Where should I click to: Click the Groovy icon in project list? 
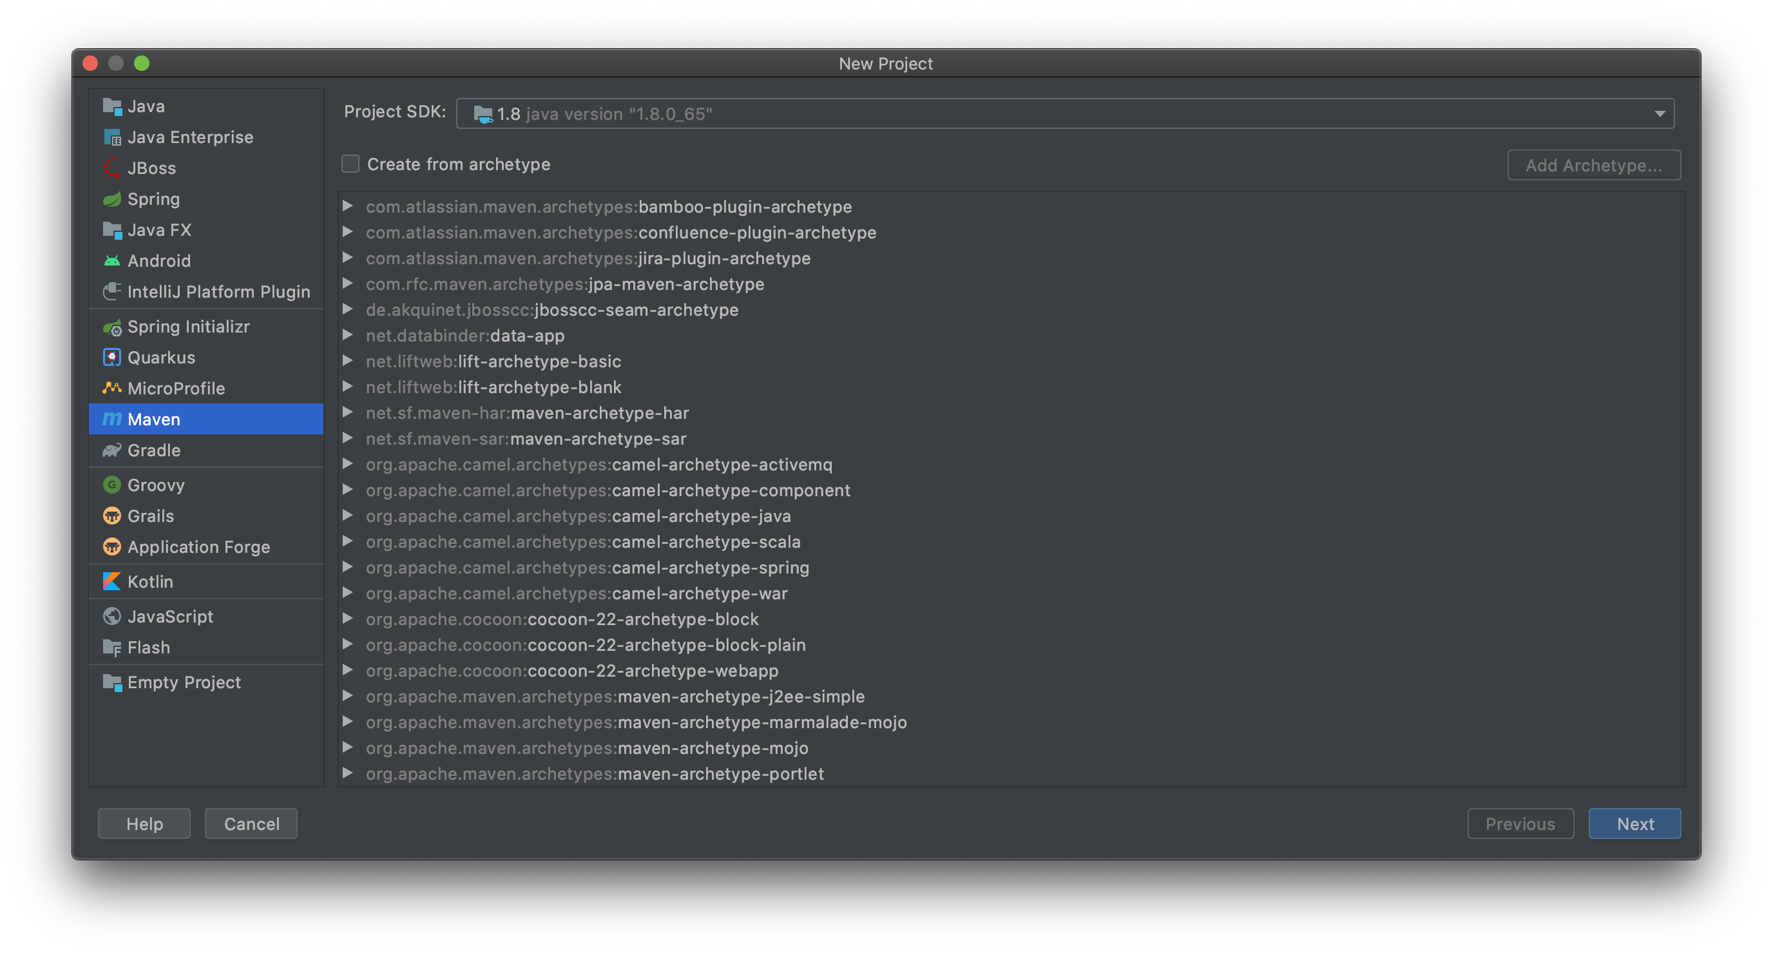[111, 485]
